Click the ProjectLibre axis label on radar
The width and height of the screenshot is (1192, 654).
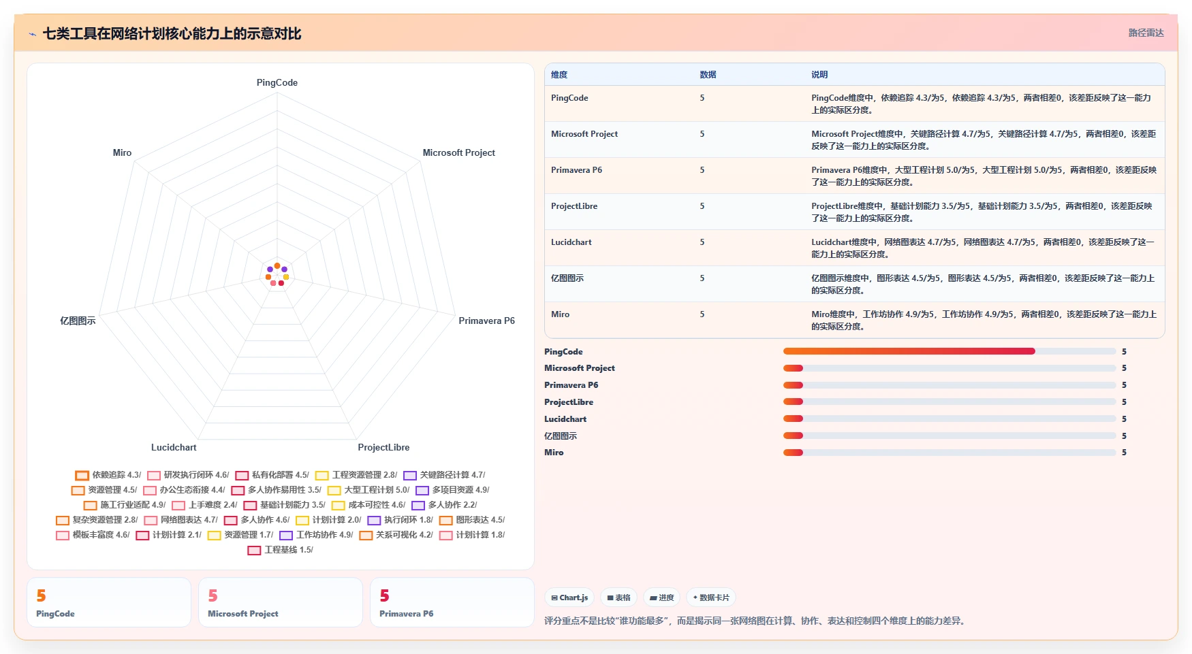[x=383, y=448]
